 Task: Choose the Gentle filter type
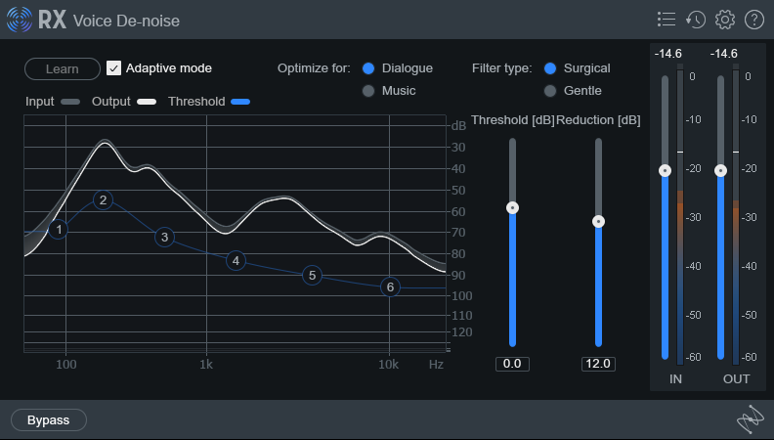(550, 91)
